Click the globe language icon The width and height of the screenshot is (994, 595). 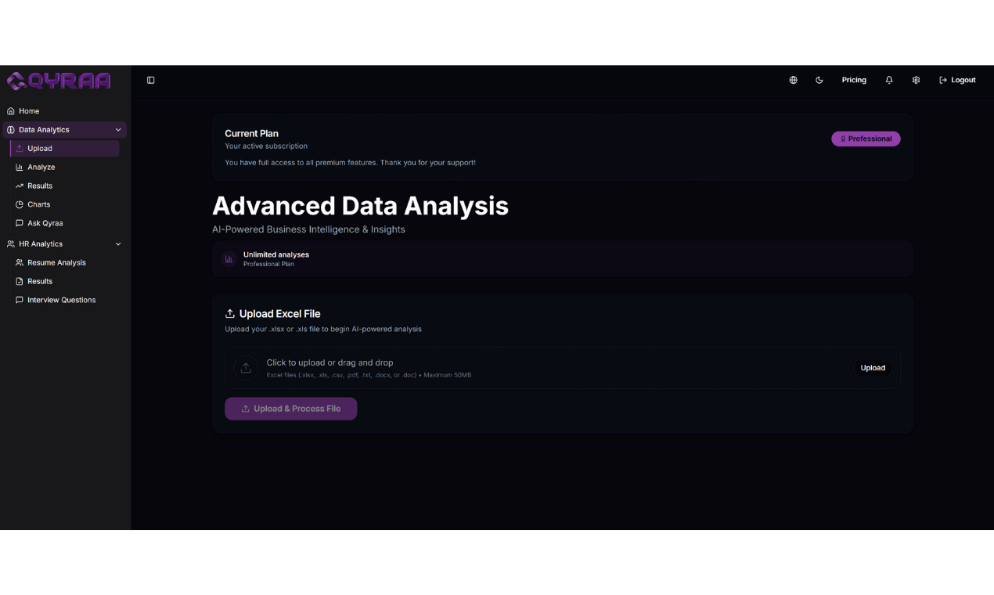[x=793, y=80]
